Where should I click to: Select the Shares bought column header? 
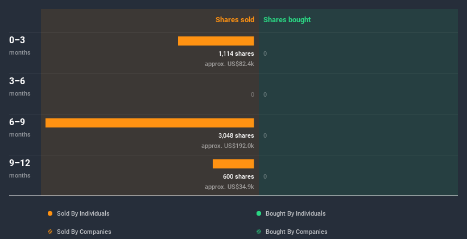pyautogui.click(x=287, y=20)
